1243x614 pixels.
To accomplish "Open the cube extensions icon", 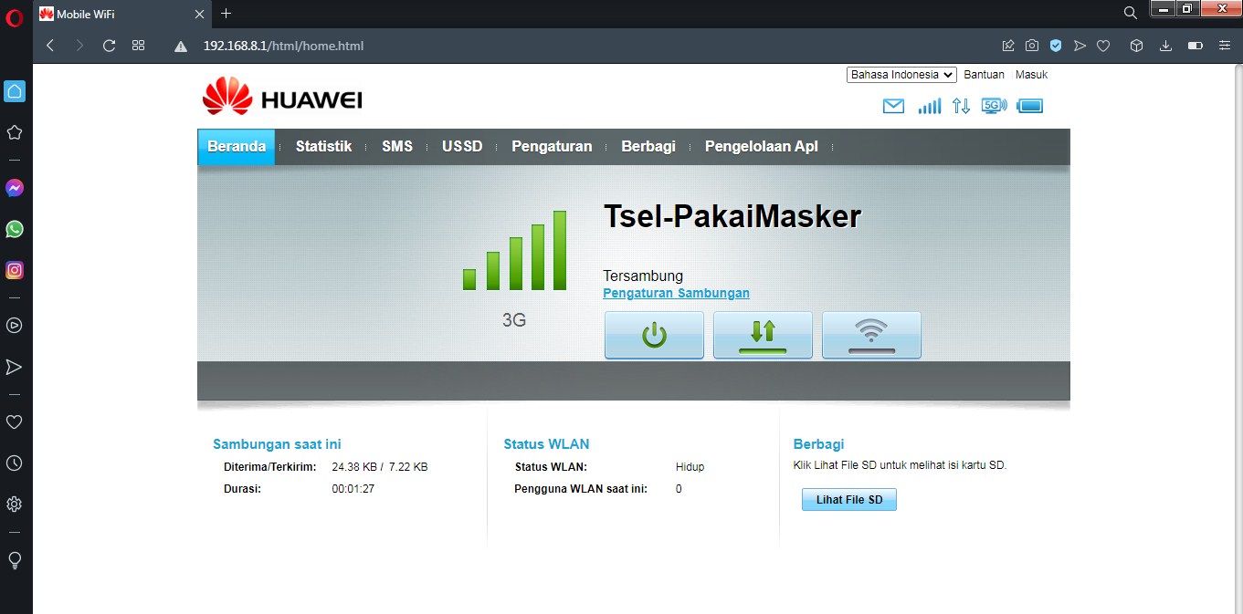I will tap(1136, 45).
